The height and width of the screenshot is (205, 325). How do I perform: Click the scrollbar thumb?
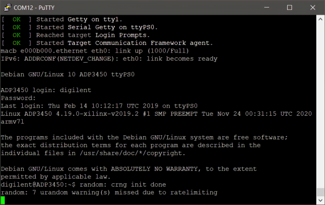coord(321,192)
